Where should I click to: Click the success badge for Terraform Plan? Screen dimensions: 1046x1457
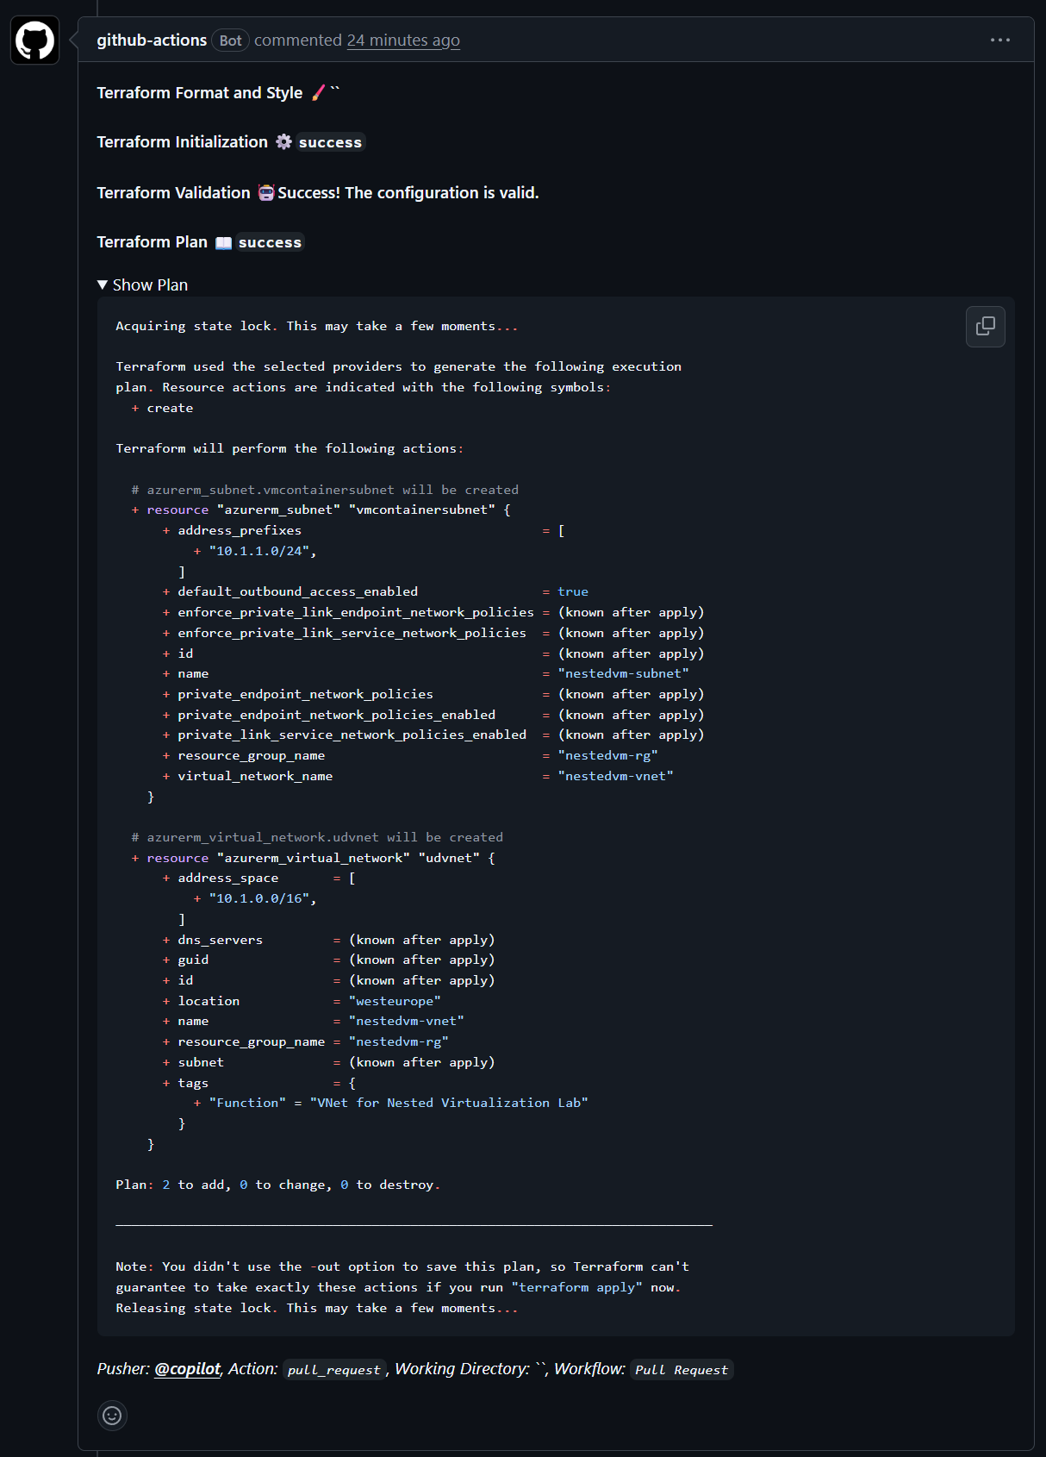coord(270,242)
